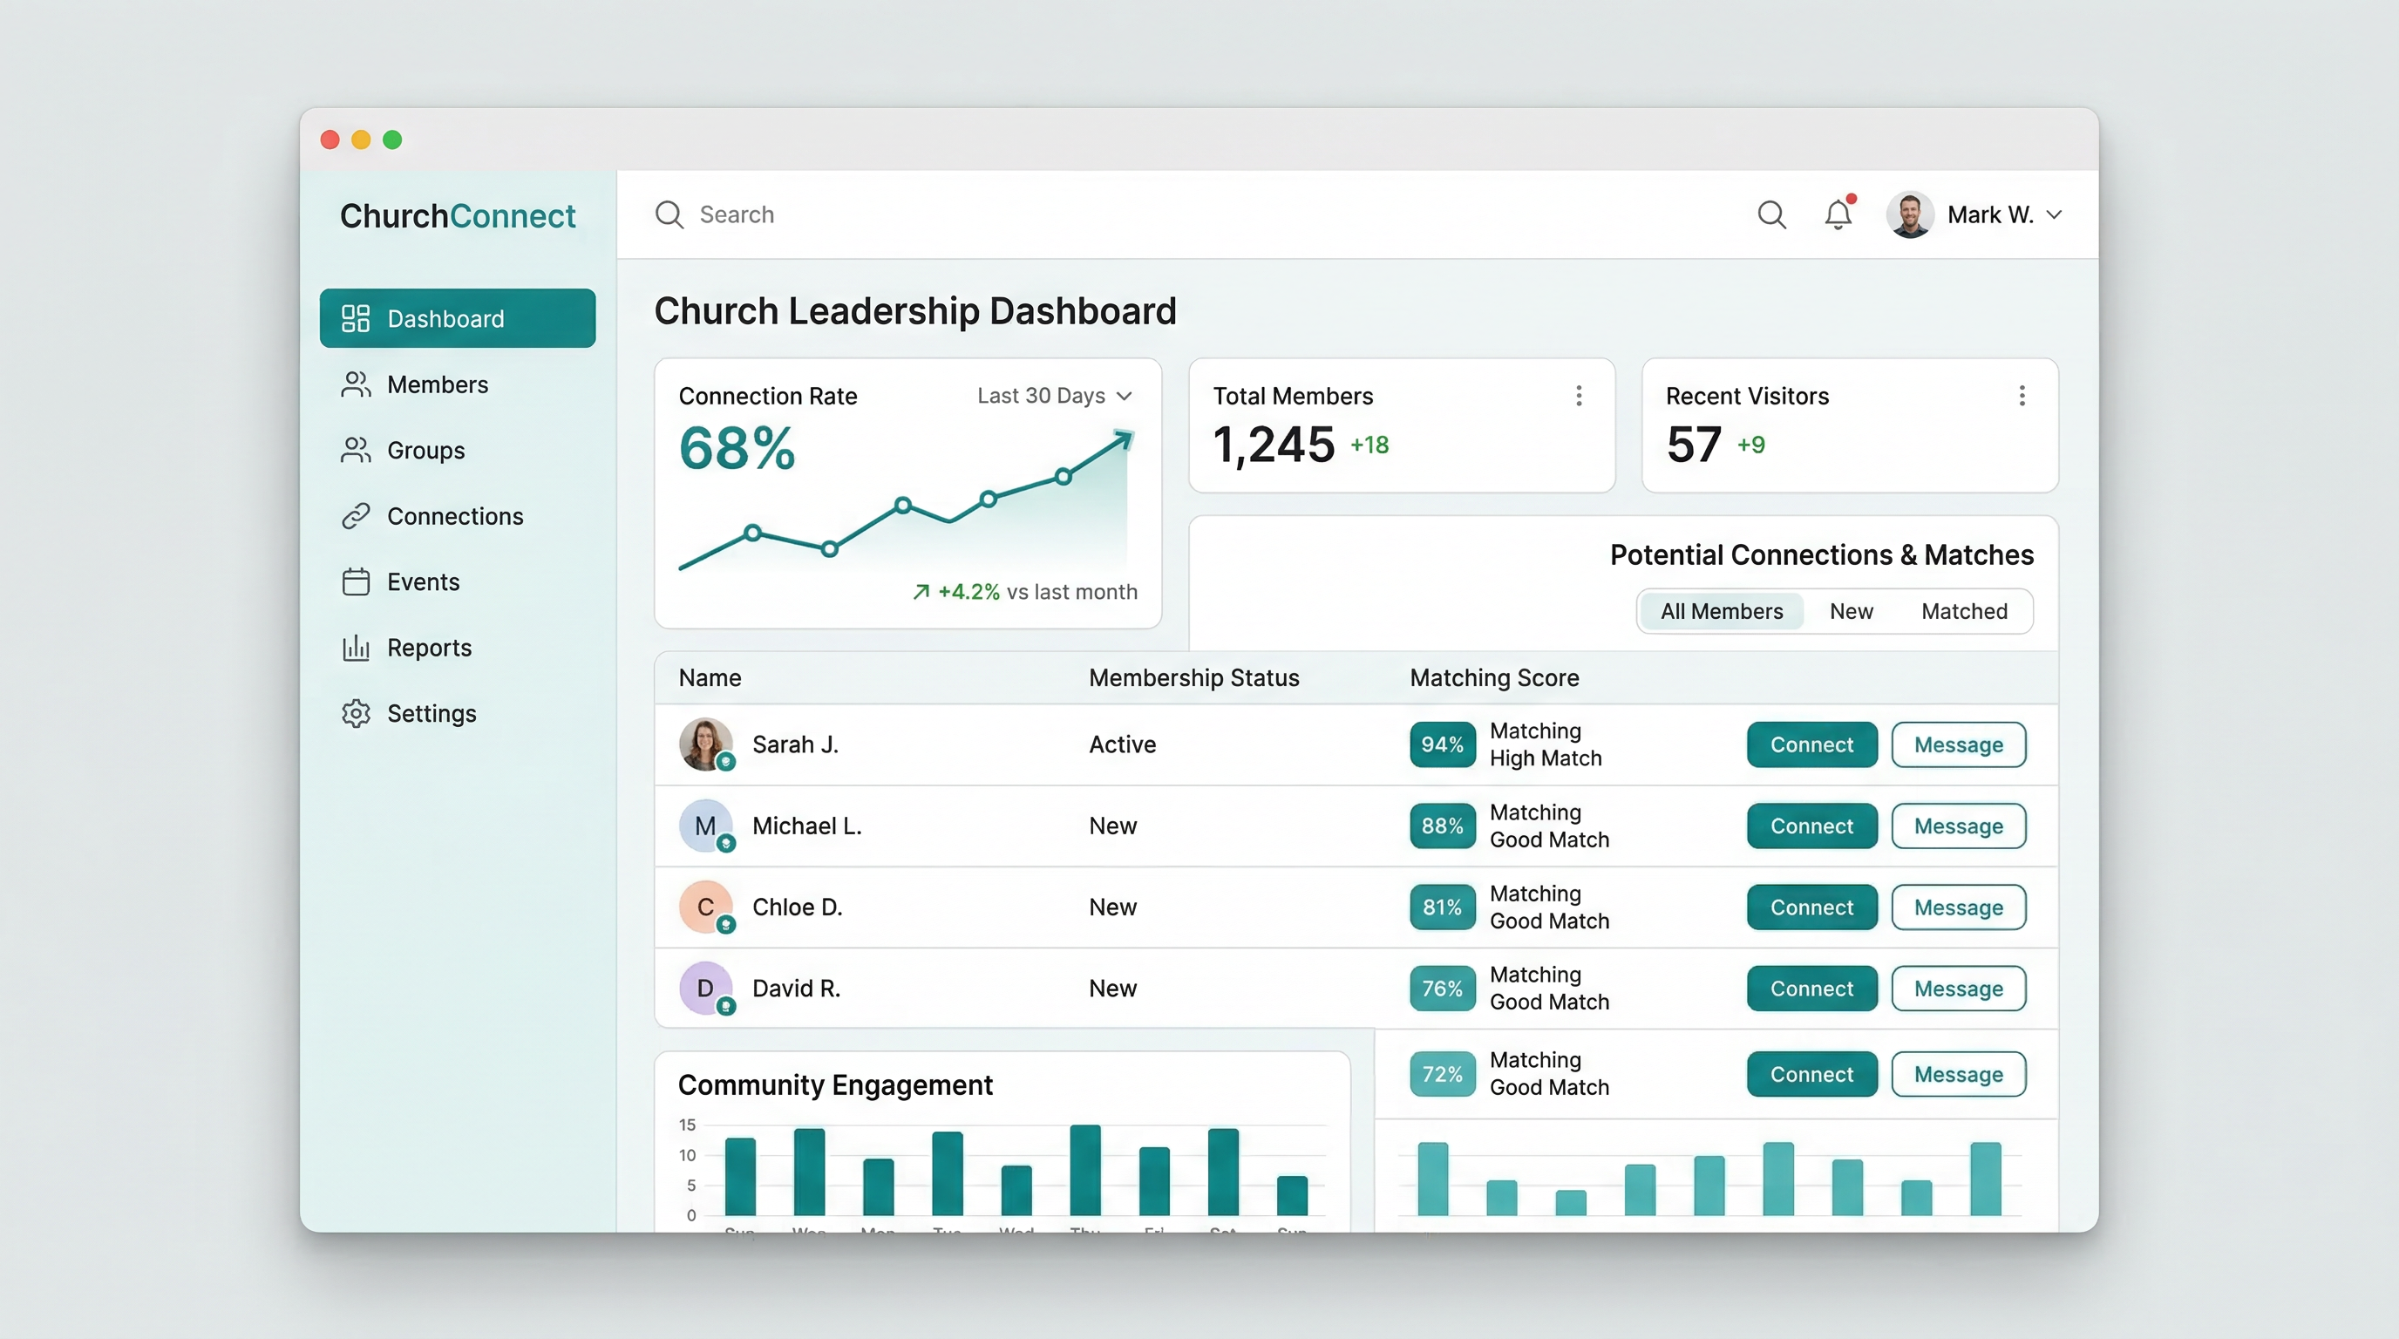Select the Matched filter option
The width and height of the screenshot is (2399, 1339).
point(1965,611)
